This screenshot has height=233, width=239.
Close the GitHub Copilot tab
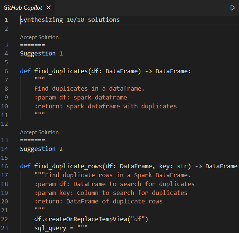[x=49, y=7]
